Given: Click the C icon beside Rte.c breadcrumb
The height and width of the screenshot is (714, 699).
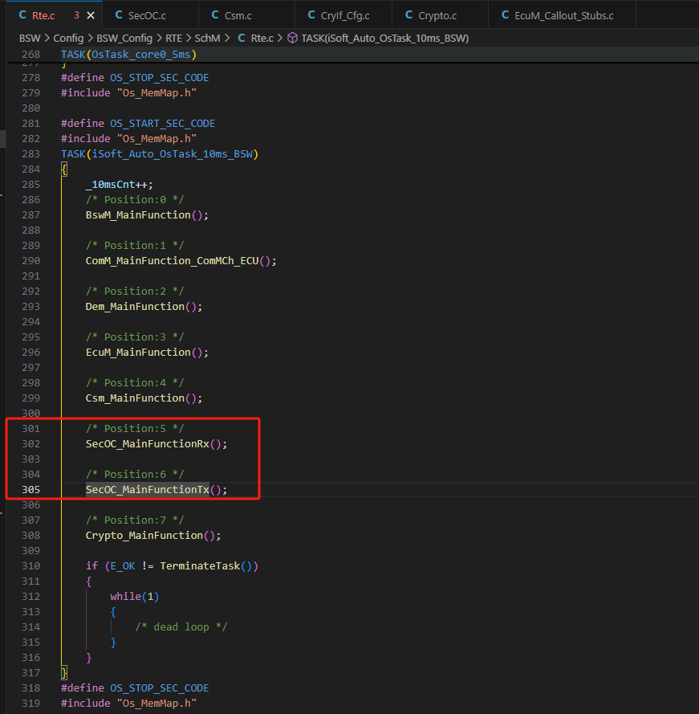Looking at the screenshot, I should point(241,38).
